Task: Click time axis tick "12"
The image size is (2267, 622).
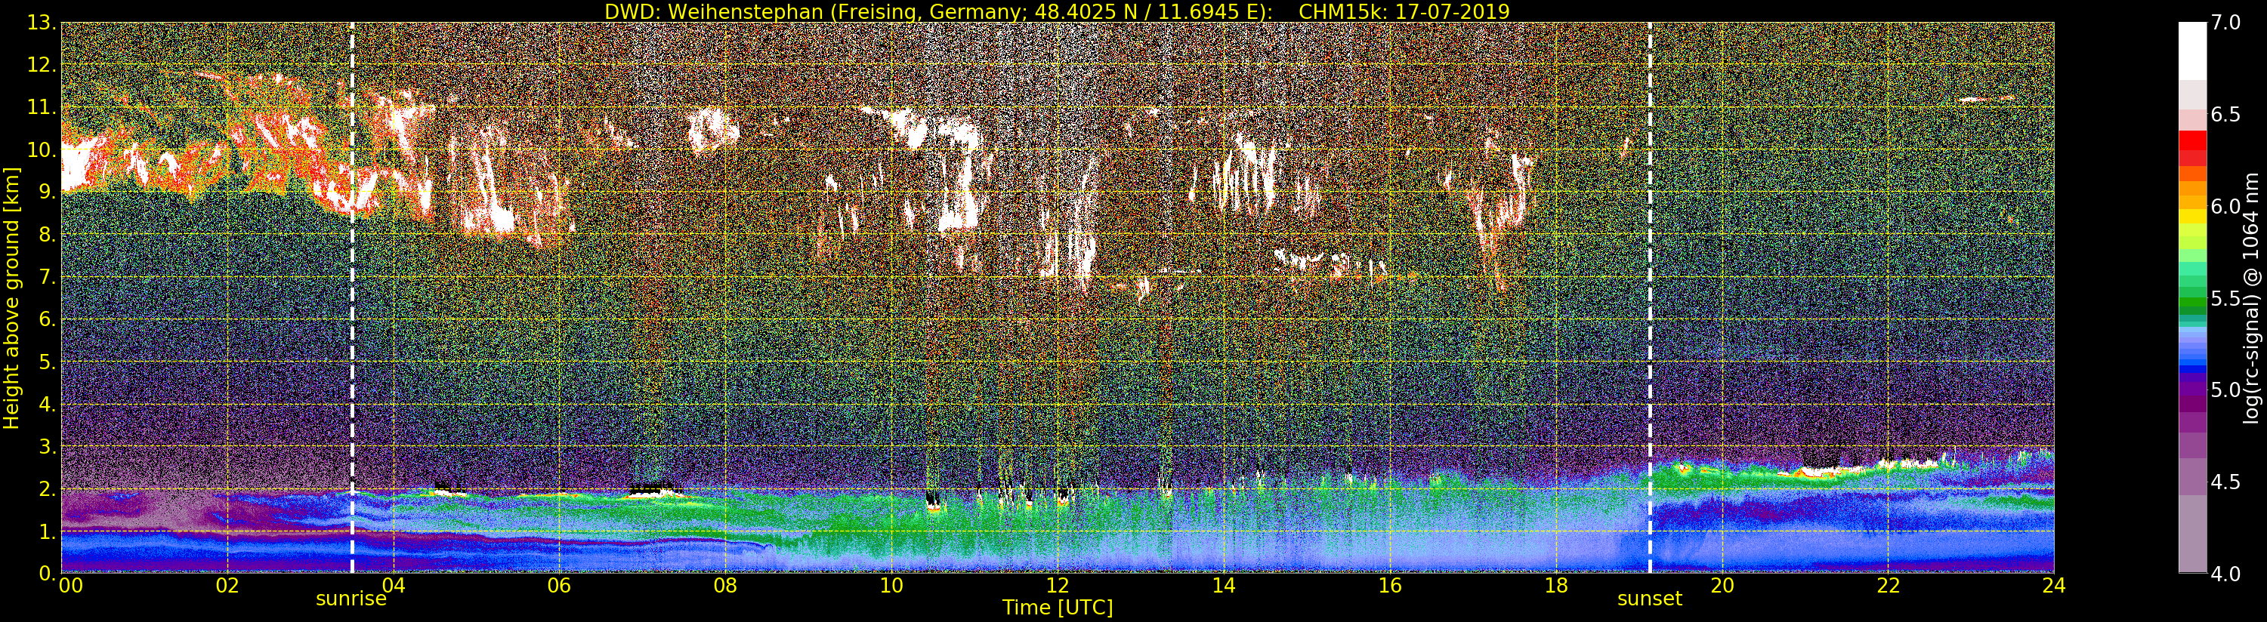Action: 1057,585
